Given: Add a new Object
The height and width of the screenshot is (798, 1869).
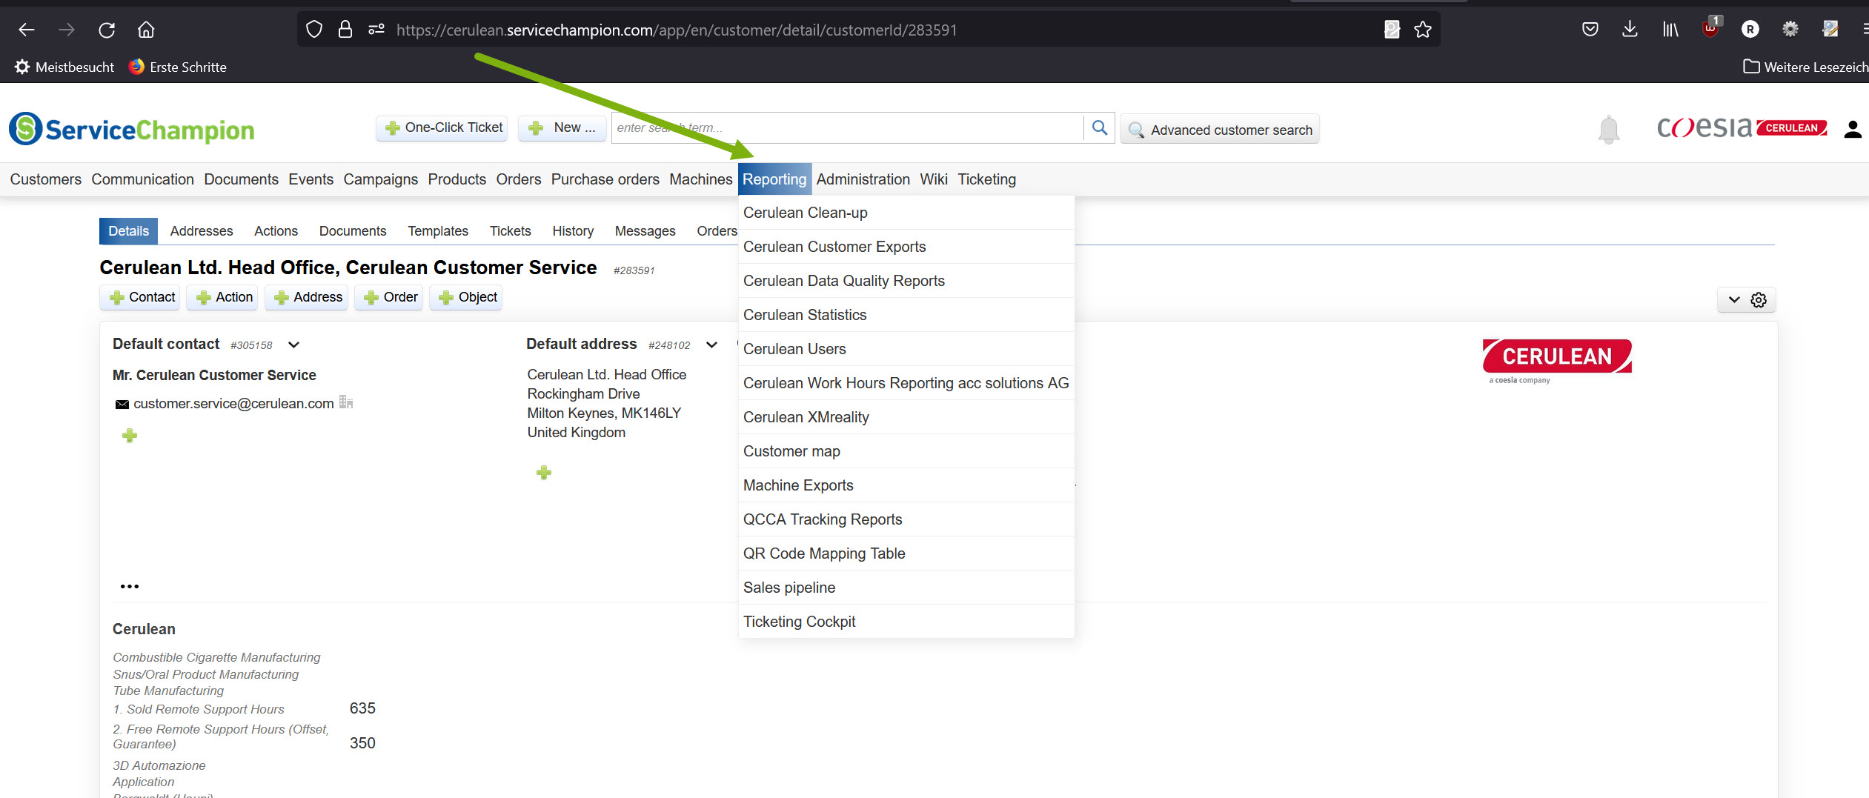Looking at the screenshot, I should pos(468,297).
